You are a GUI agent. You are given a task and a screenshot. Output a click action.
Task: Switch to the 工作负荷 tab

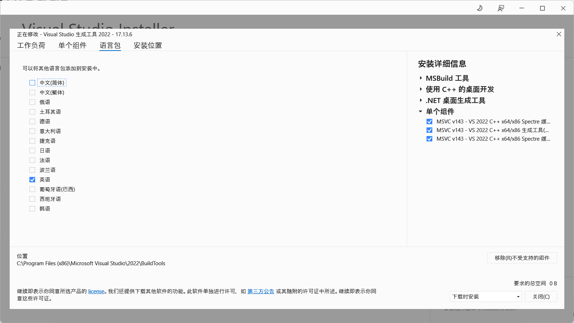[31, 46]
